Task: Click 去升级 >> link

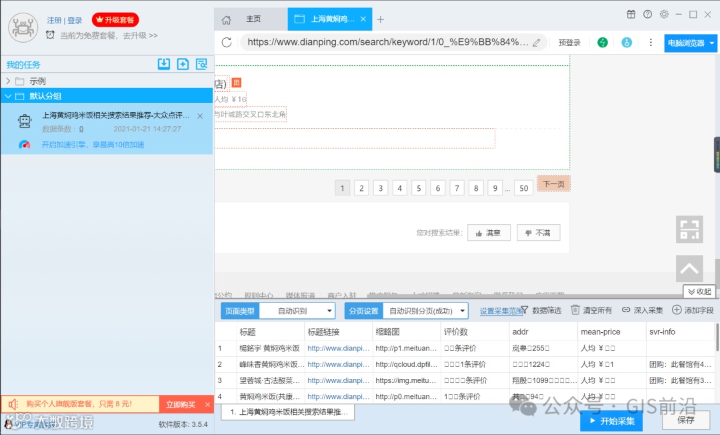Action: pyautogui.click(x=140, y=35)
